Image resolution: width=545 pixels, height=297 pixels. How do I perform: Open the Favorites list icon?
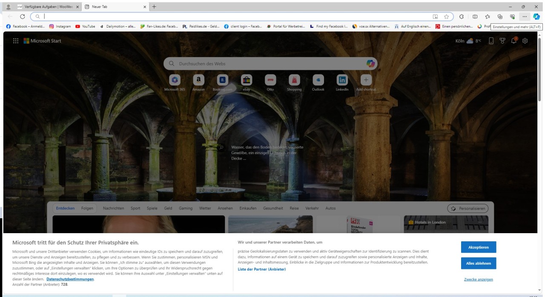488,17
